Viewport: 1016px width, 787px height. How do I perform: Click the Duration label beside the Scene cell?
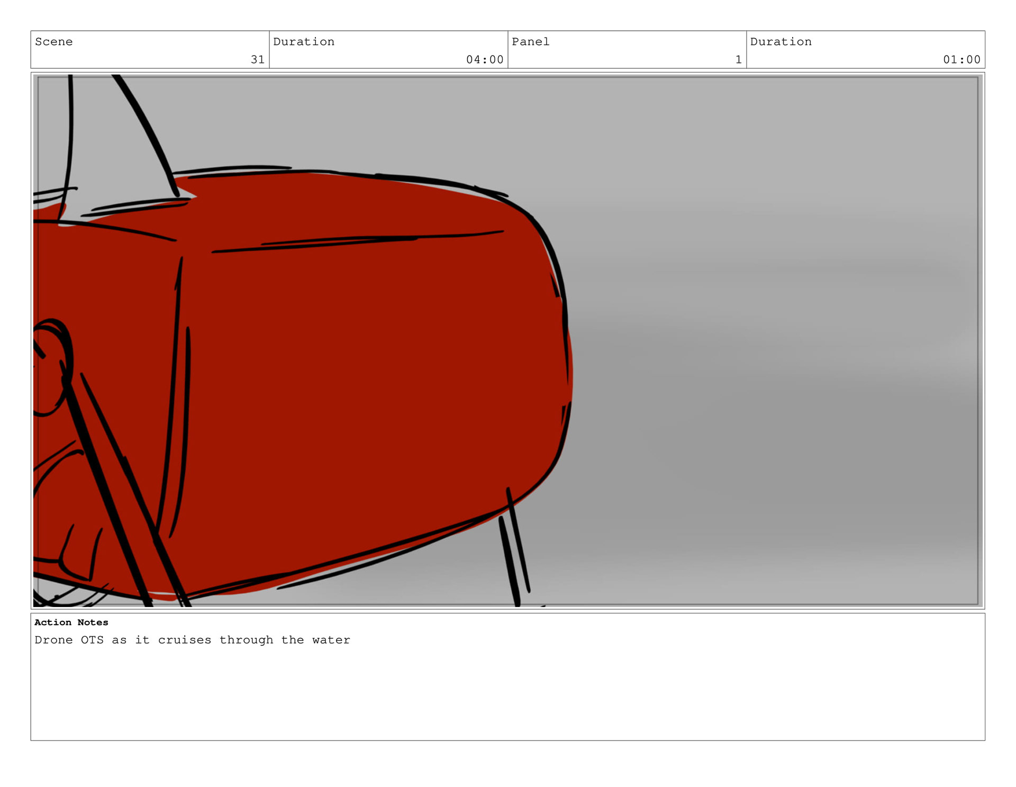[303, 42]
